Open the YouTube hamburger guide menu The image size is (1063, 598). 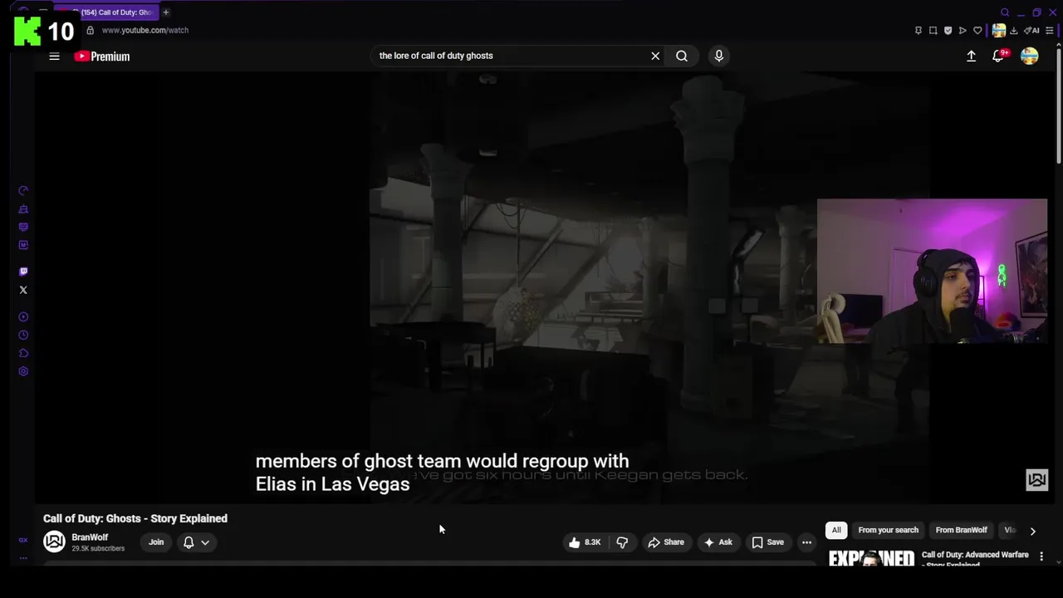tap(54, 56)
